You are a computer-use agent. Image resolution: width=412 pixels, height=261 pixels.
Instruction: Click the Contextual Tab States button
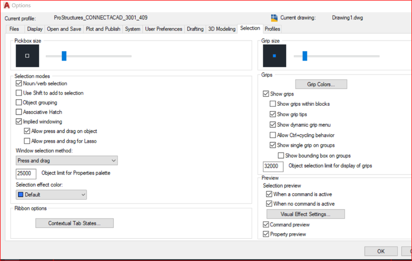click(x=74, y=223)
